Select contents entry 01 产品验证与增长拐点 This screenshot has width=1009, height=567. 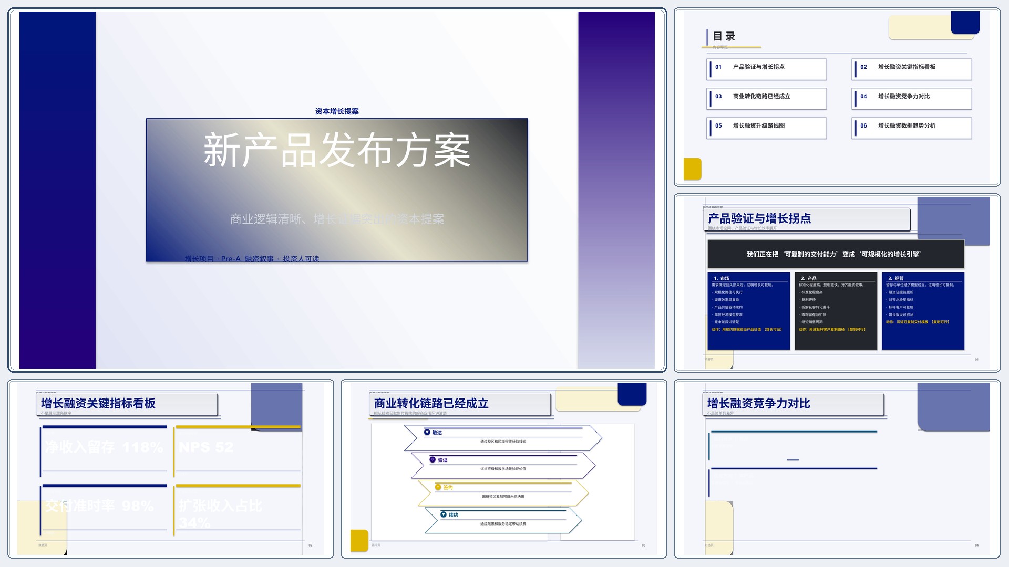pyautogui.click(x=766, y=69)
